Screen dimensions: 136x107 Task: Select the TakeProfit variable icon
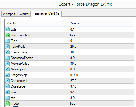(7, 47)
